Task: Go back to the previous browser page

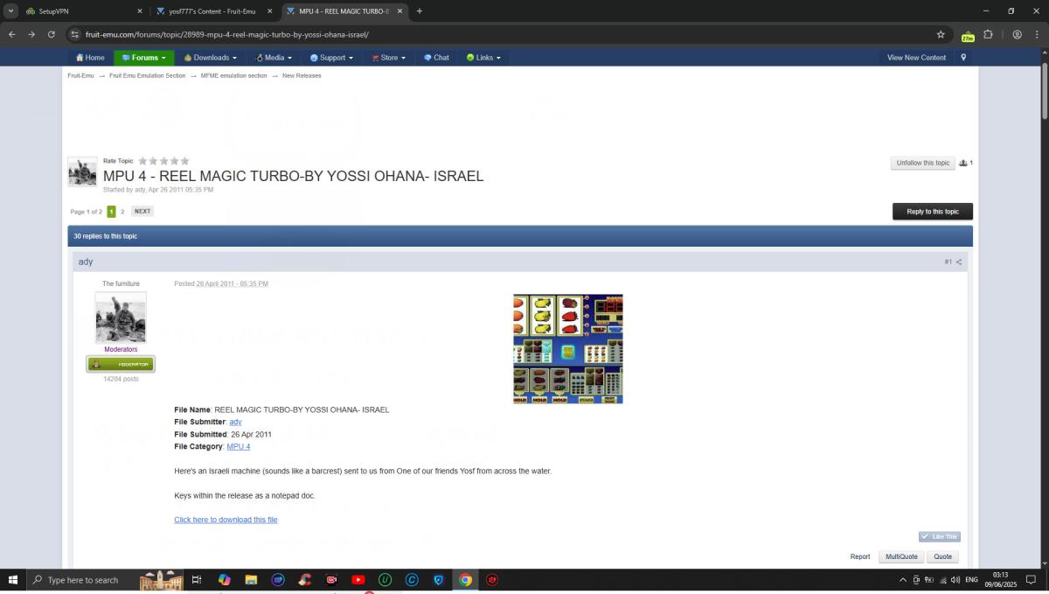Action: coord(12,35)
